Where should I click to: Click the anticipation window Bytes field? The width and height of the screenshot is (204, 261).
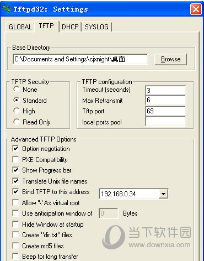(x=109, y=213)
